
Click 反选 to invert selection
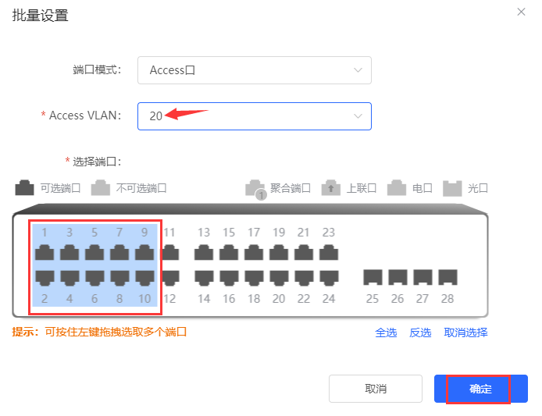click(420, 332)
